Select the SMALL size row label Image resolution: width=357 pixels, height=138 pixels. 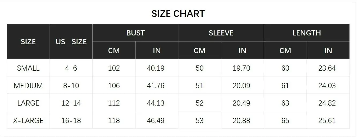click(x=28, y=68)
